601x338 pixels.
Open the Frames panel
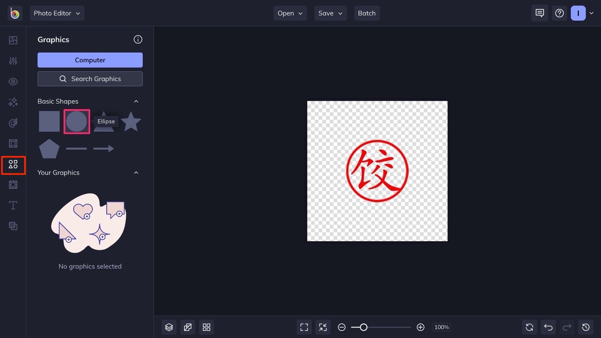pos(13,143)
